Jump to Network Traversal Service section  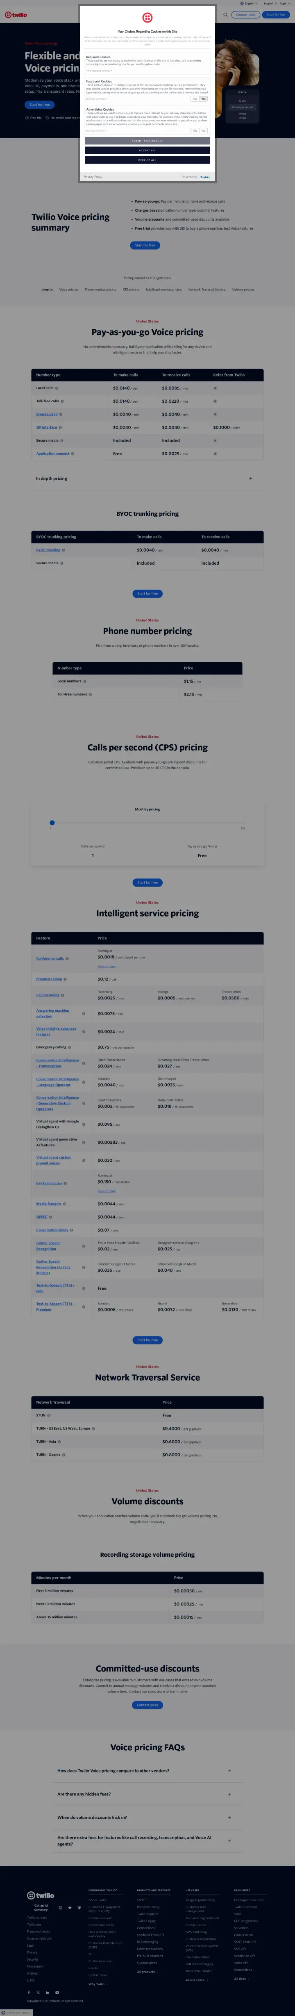[206, 290]
